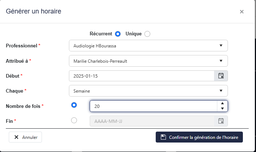
Task: Choose the Fin radio button
Action: (x=74, y=121)
